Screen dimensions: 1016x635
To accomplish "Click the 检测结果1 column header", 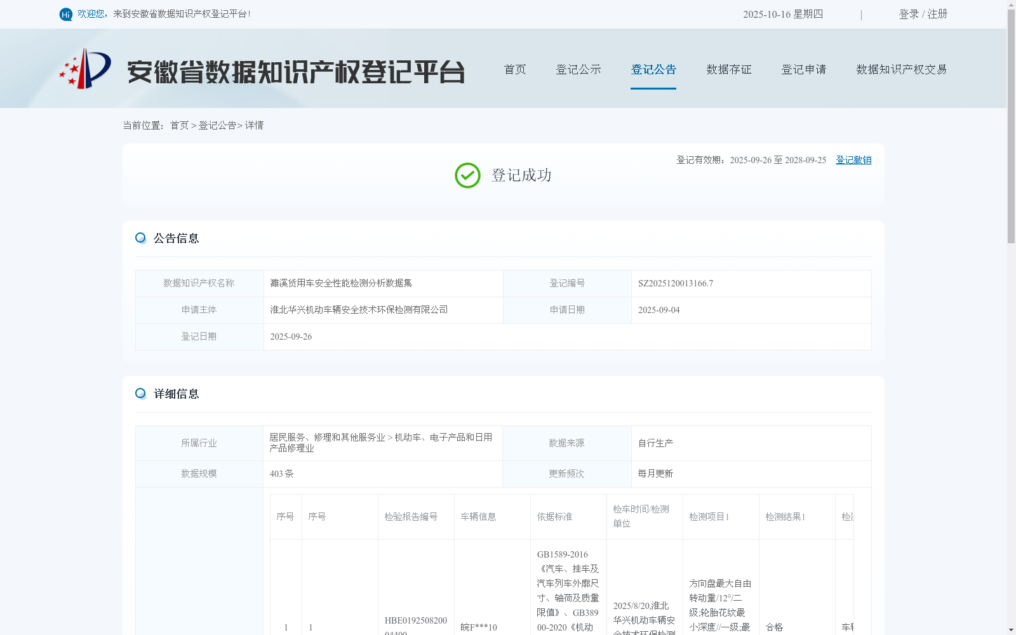I will [797, 517].
